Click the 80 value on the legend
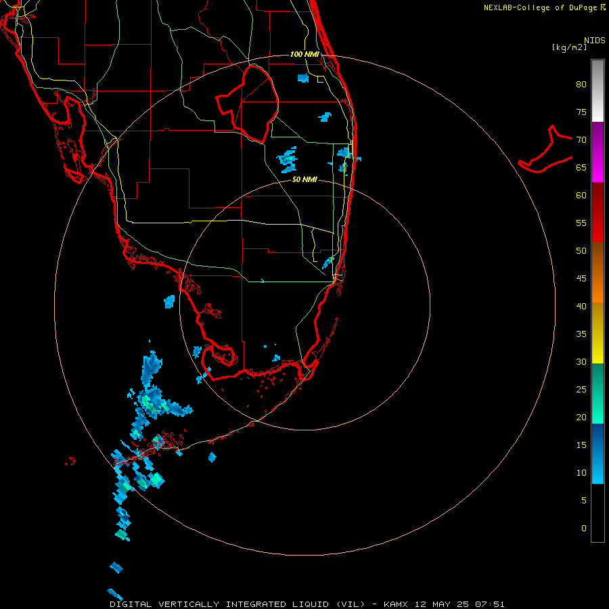 click(x=581, y=85)
